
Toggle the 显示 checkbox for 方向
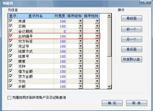coord(11,81)
